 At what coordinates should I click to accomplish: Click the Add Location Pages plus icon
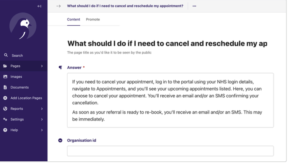(5, 98)
